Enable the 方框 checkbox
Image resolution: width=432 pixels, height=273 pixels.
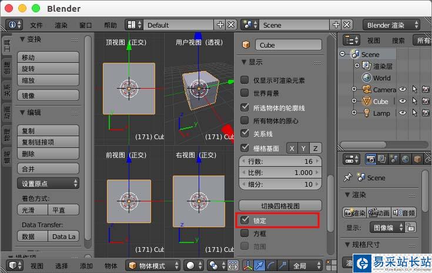(245, 234)
